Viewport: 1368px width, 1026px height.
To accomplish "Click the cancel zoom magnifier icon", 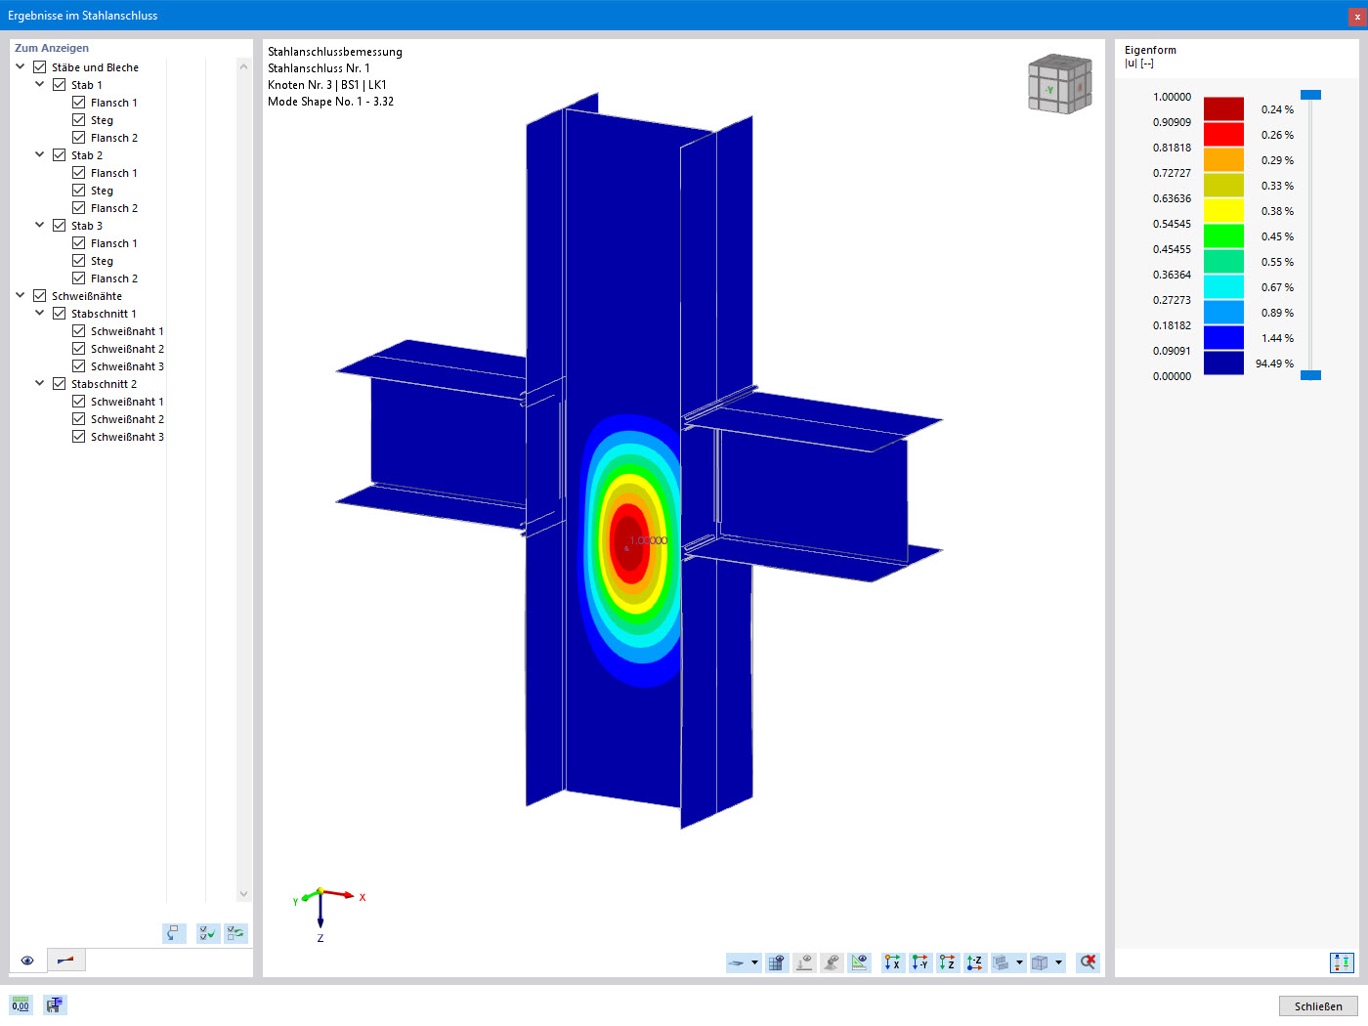I will [1088, 963].
